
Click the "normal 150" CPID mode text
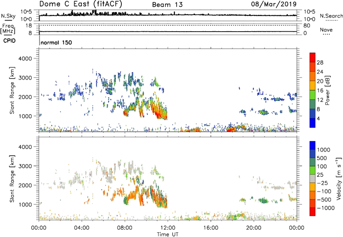click(x=56, y=42)
